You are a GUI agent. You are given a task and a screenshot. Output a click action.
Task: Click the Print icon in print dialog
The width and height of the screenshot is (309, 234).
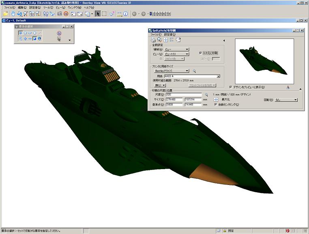tap(153, 40)
